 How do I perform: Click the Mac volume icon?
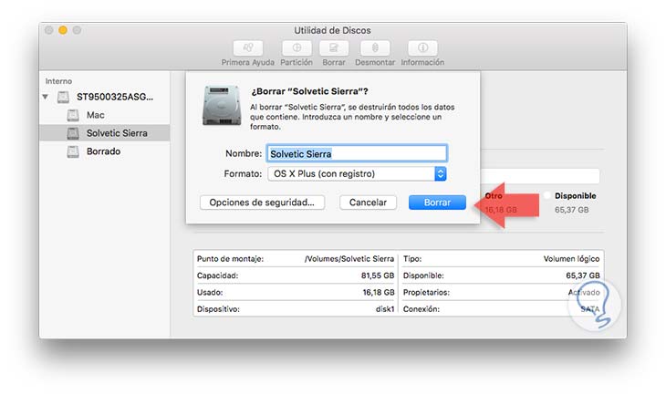73,115
